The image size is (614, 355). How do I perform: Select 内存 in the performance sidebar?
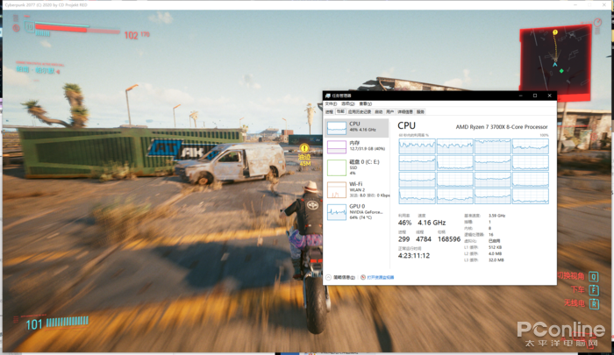pos(357,146)
